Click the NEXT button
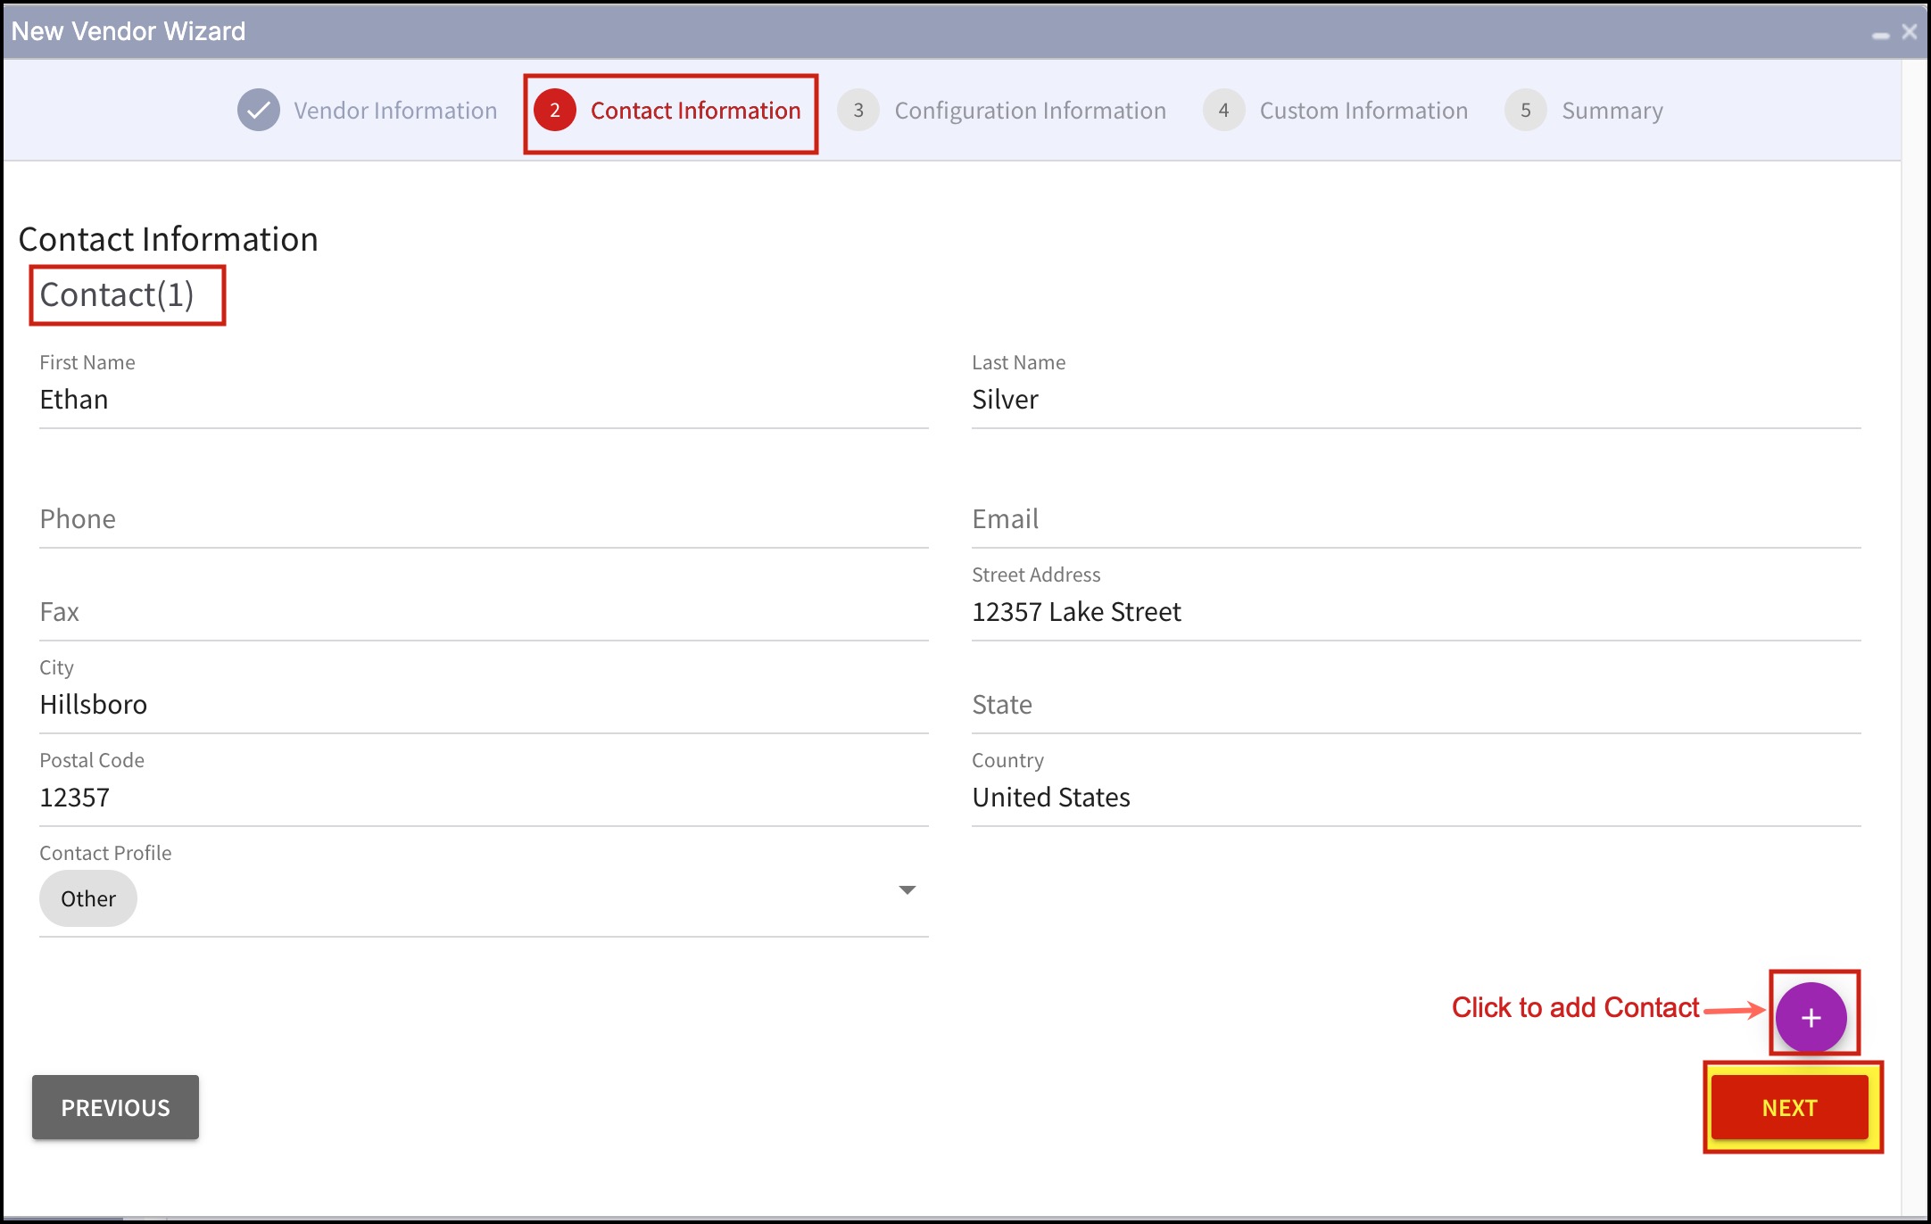This screenshot has height=1224, width=1931. tap(1790, 1107)
